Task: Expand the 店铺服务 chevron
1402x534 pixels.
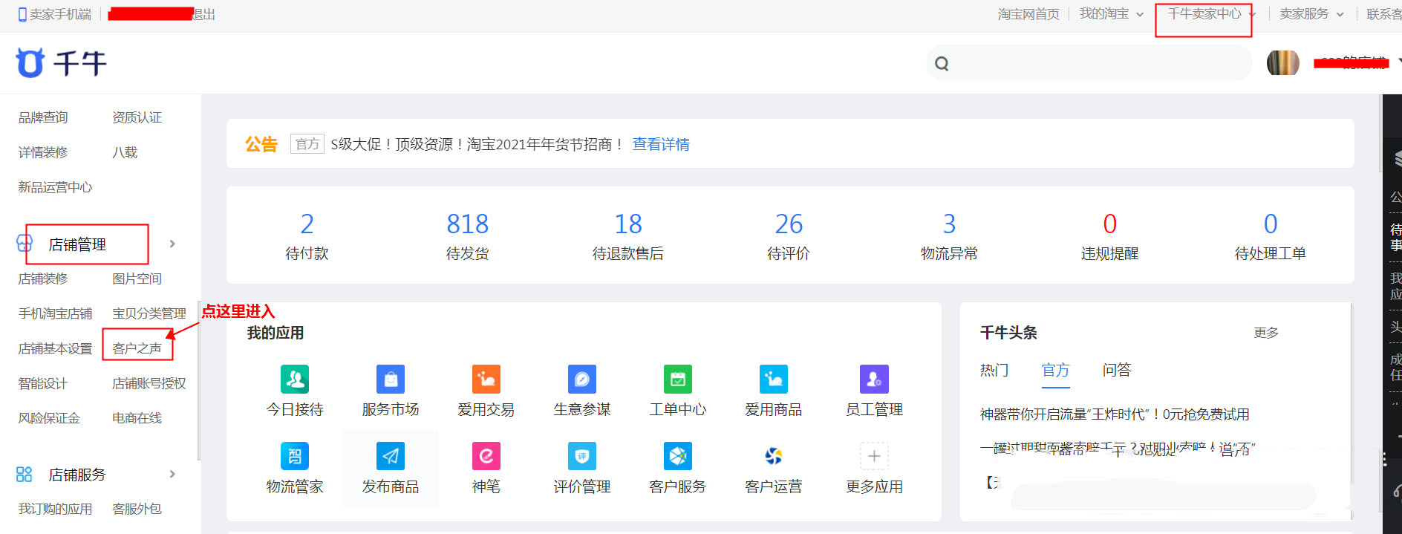Action: point(172,474)
